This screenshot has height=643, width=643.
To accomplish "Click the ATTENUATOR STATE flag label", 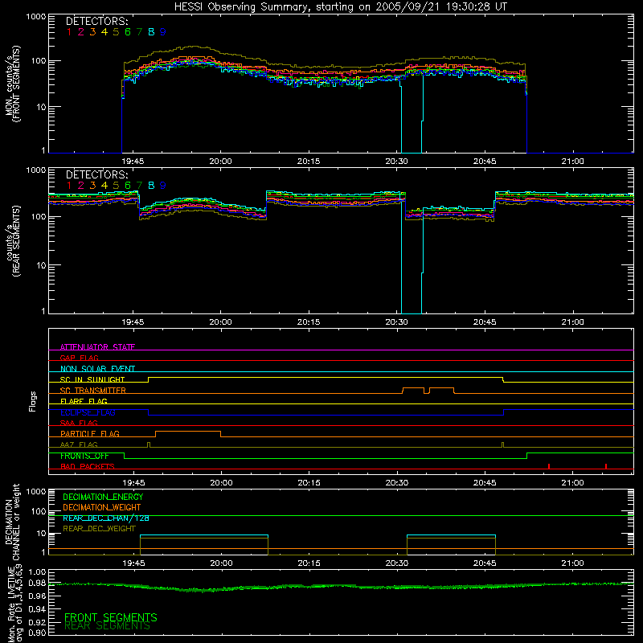I will (97, 347).
